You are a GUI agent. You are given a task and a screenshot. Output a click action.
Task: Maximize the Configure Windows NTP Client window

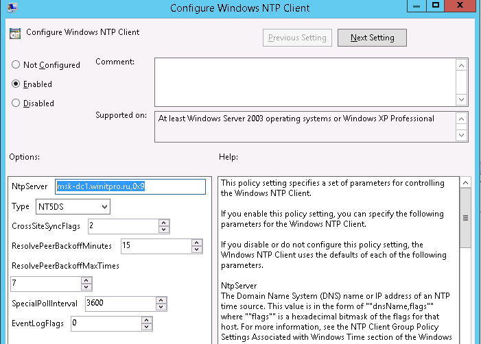[x=435, y=5]
